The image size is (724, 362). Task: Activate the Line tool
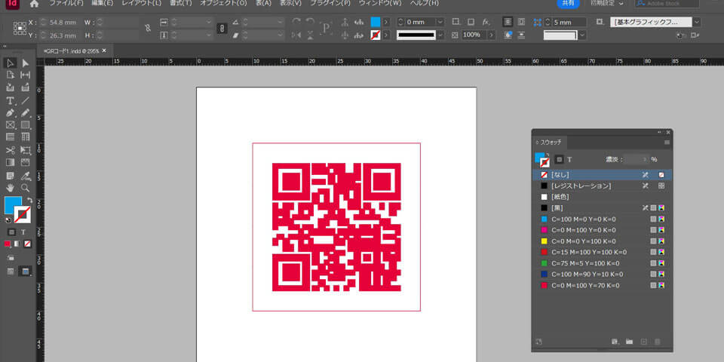pos(25,100)
